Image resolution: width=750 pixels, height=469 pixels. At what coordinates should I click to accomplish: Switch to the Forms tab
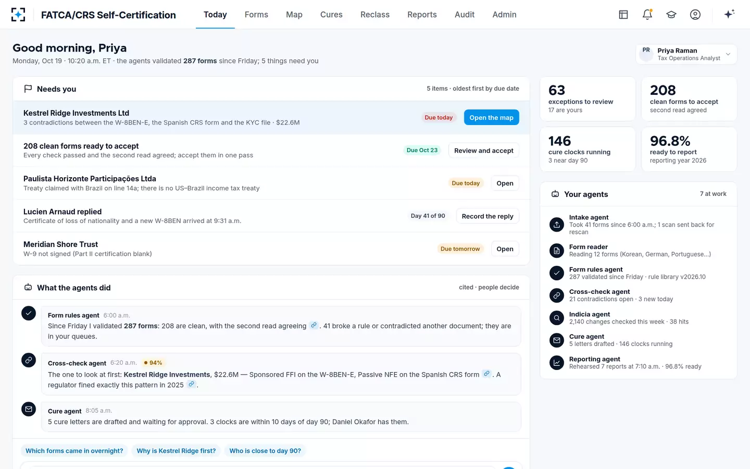[256, 15]
